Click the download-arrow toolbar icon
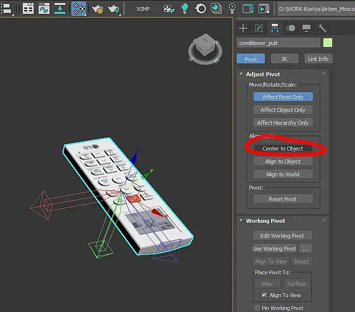The width and height of the screenshot is (355, 312). [60, 8]
